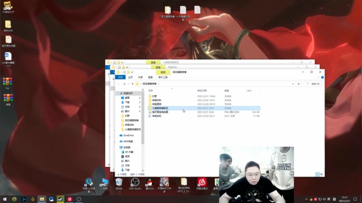Image resolution: width=362 pixels, height=203 pixels.
Task: Open the game shortcut beside QQ icon
Action: tap(164, 185)
